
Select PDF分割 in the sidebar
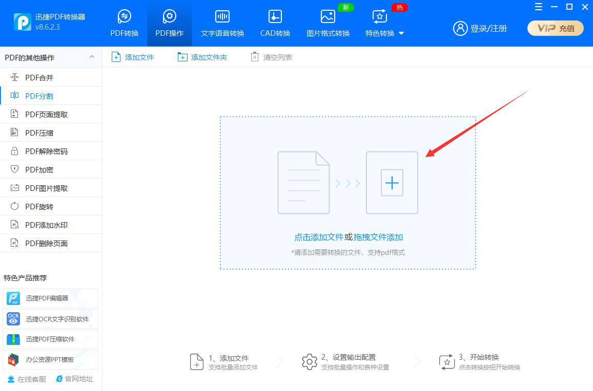(51, 96)
